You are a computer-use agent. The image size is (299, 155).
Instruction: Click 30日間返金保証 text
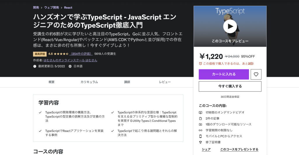tap(230, 97)
